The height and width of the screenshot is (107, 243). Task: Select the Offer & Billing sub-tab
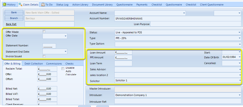point(13,64)
